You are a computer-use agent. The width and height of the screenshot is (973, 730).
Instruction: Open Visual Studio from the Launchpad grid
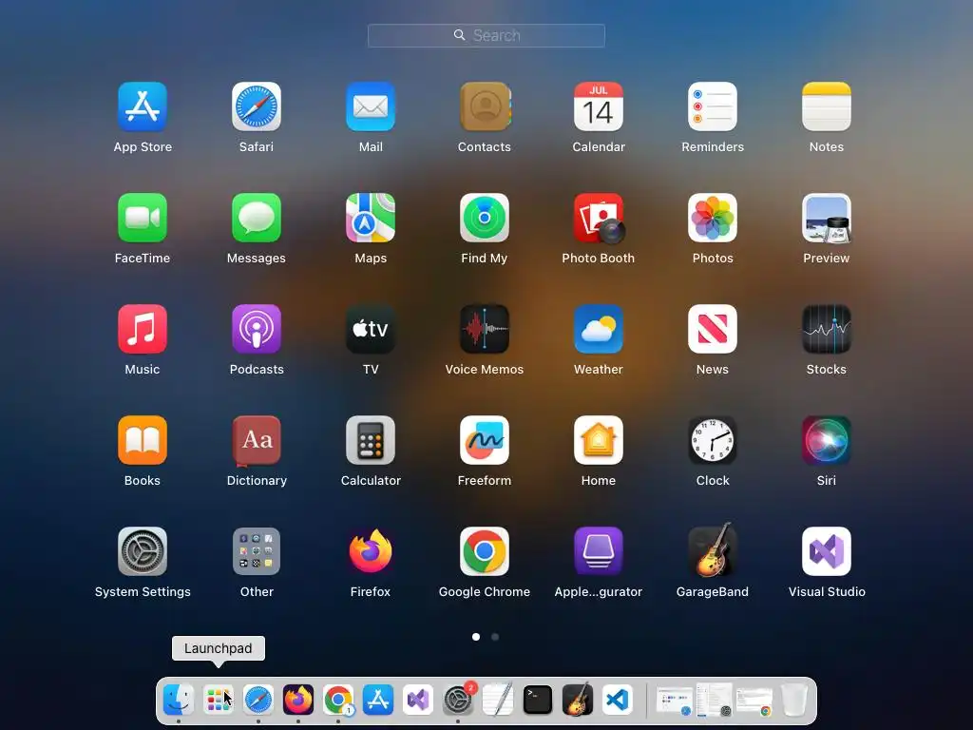pyautogui.click(x=827, y=551)
